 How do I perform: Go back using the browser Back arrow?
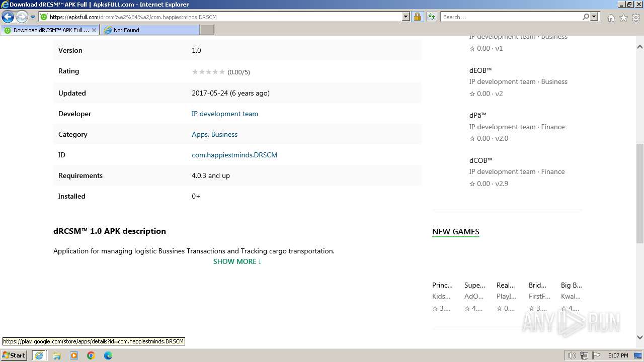point(8,17)
